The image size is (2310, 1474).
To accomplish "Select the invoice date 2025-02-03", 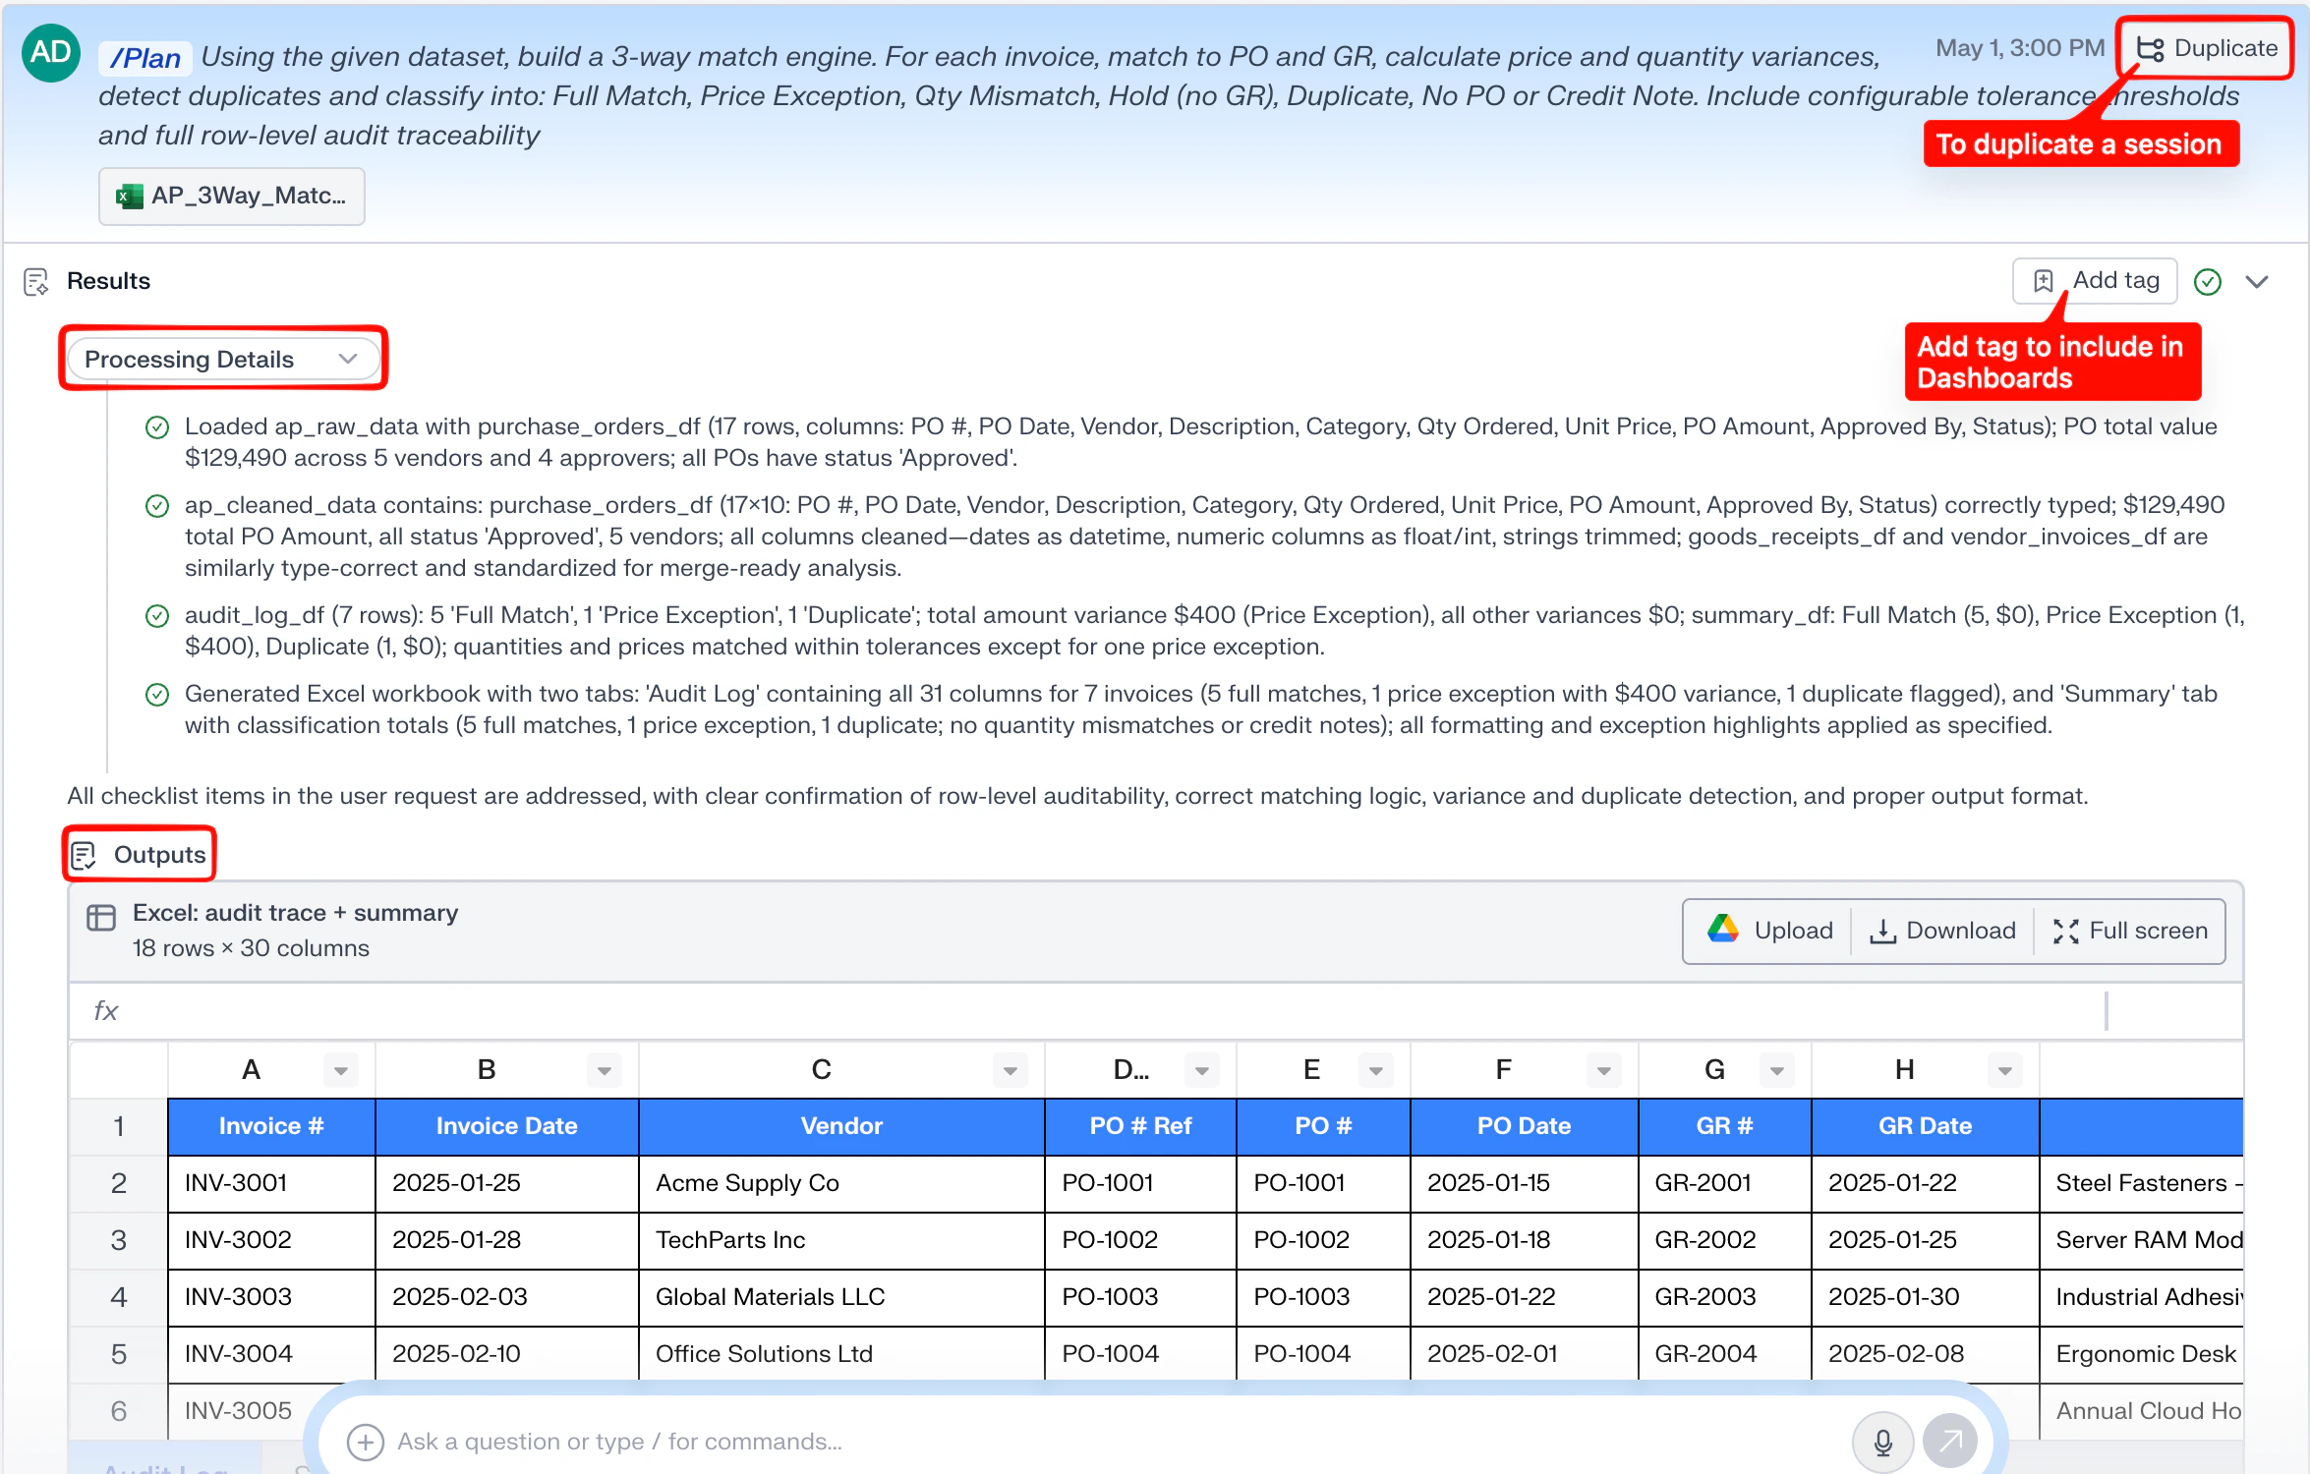I will 507,1297.
